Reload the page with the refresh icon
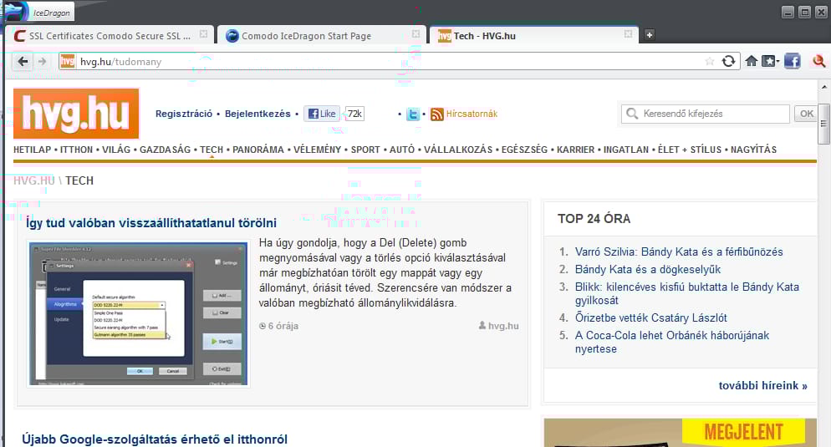 tap(729, 62)
